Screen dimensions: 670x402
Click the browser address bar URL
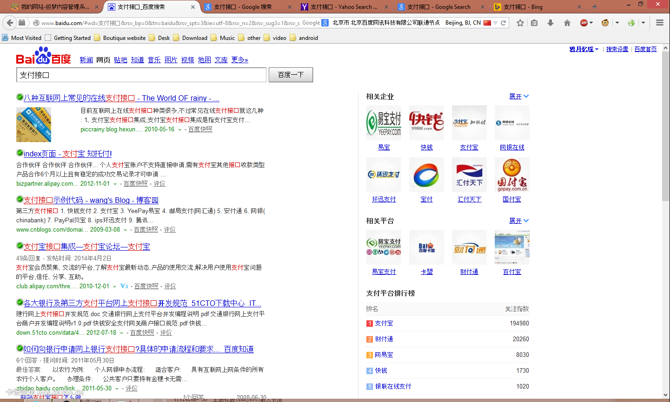[170, 23]
